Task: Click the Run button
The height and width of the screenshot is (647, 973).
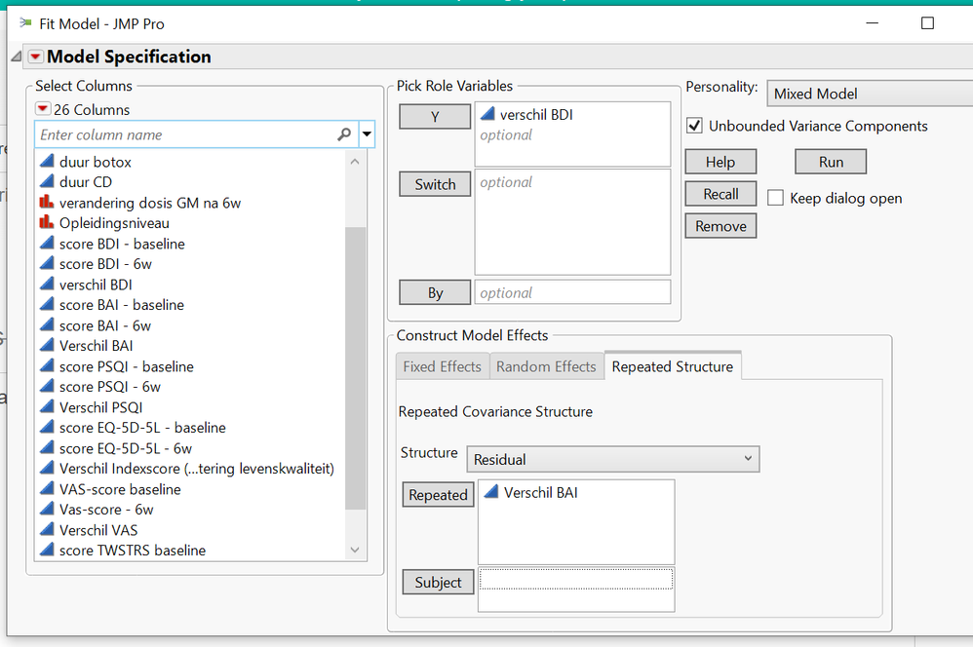Action: click(830, 161)
